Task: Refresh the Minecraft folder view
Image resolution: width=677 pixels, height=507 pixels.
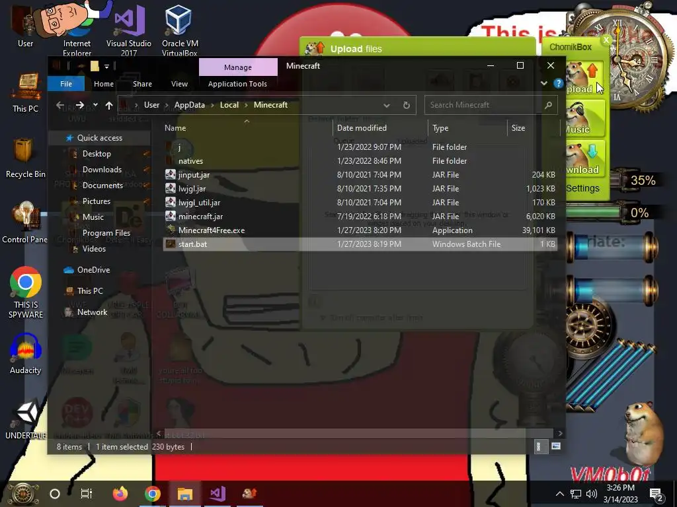Action: tap(407, 105)
